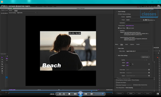Open the Publish tab
This screenshot has height=97, width=161.
[138, 44]
